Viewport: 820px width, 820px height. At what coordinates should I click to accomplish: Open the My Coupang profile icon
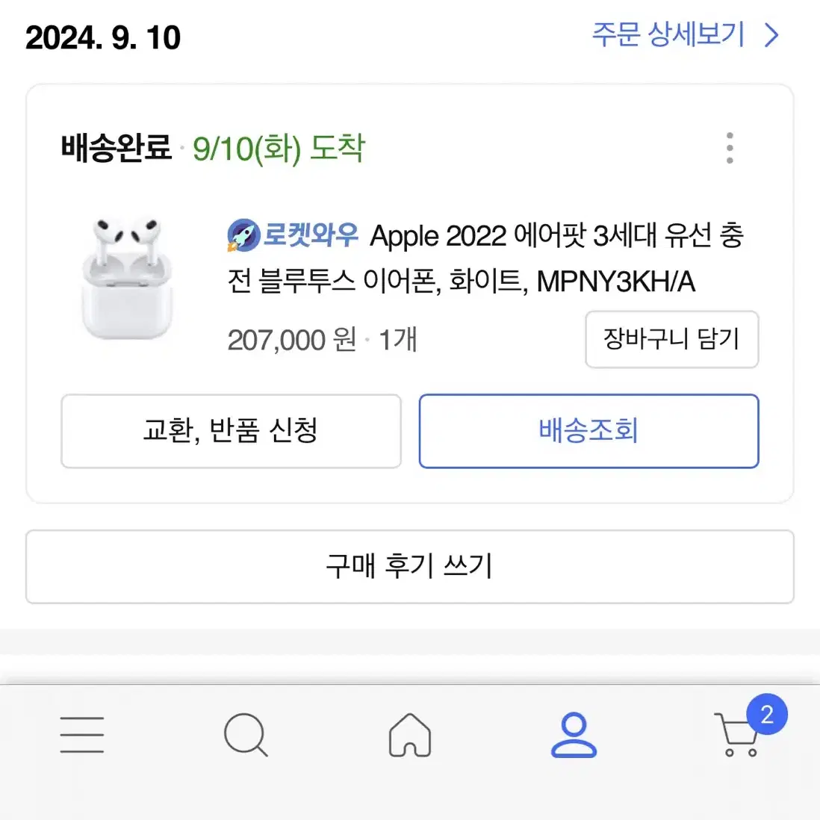574,735
